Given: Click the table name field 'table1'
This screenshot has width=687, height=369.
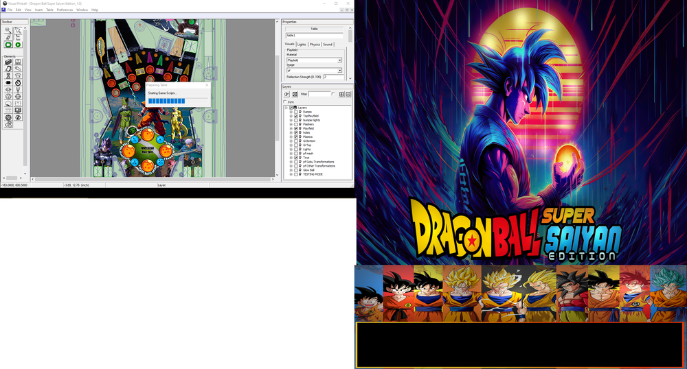Looking at the screenshot, I should pyautogui.click(x=314, y=36).
